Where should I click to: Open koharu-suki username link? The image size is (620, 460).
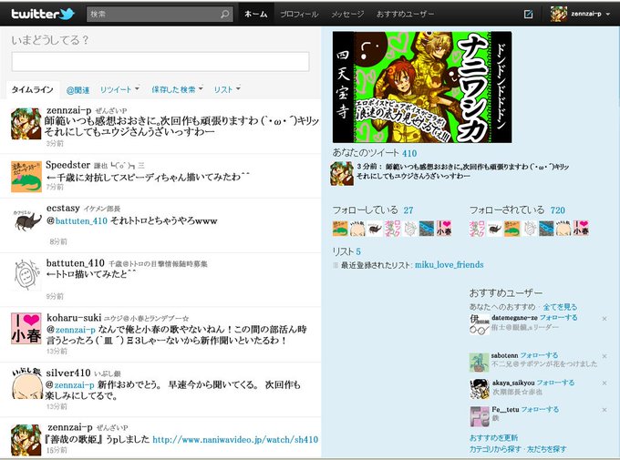[74, 318]
